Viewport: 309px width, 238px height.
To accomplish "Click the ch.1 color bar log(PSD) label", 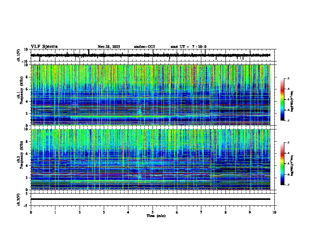I will [292, 101].
